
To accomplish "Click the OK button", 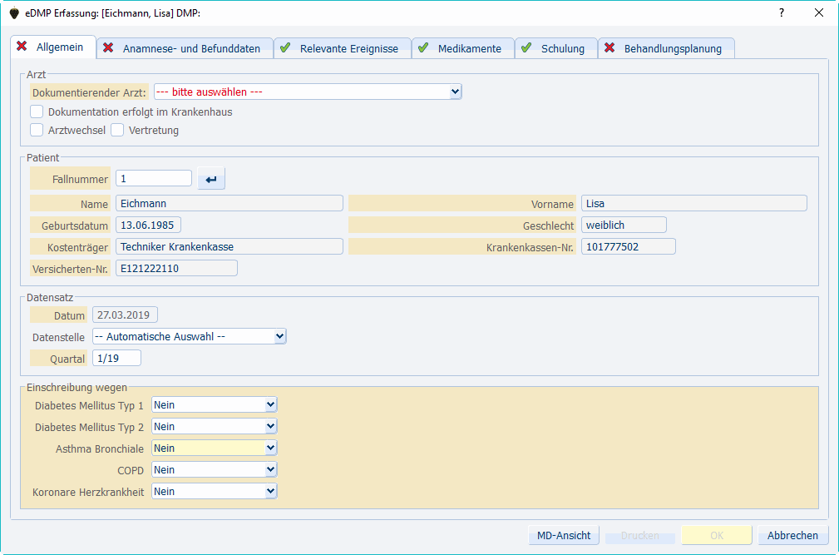I will tap(717, 535).
